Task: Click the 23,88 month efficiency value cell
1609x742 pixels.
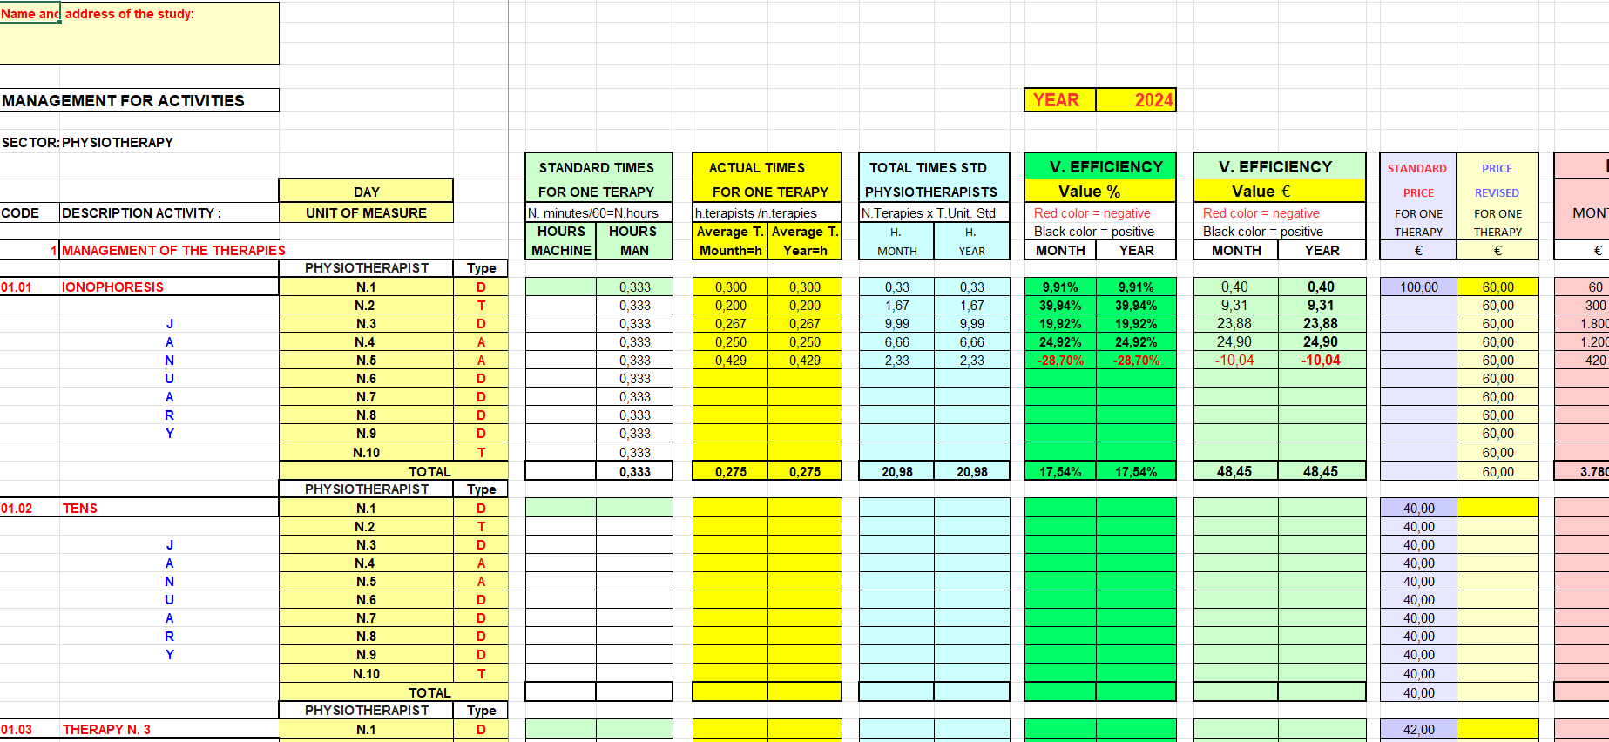Action: pos(1235,323)
